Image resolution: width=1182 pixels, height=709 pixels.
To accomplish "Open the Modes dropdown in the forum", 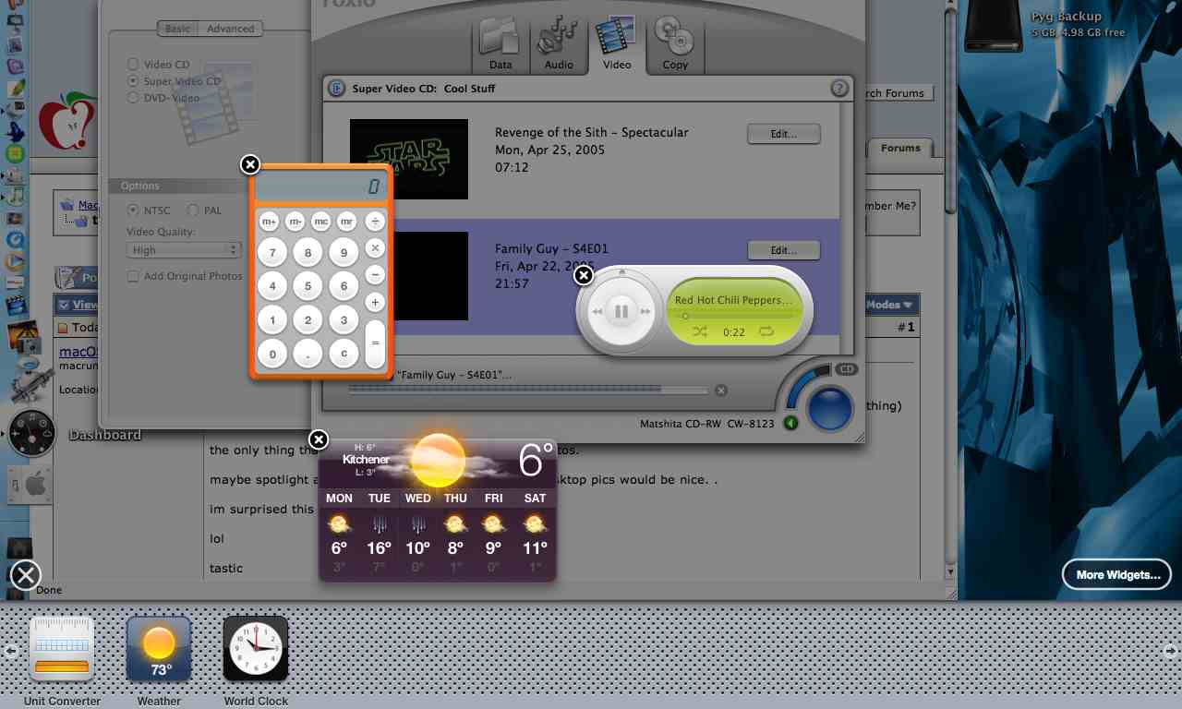I will click(x=889, y=305).
